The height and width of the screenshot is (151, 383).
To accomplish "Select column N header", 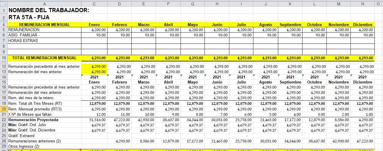I will (x=363, y=4).
